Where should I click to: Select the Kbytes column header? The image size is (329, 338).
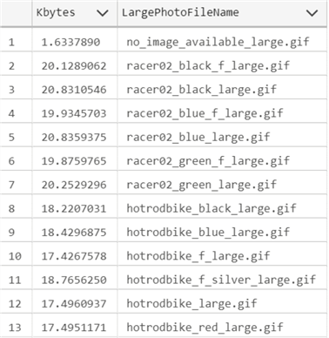(75, 13)
